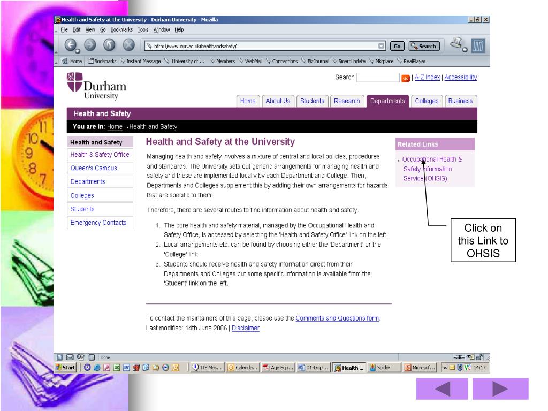Expand hidden system tray icons chevron
The height and width of the screenshot is (411, 548).
pos(445,367)
